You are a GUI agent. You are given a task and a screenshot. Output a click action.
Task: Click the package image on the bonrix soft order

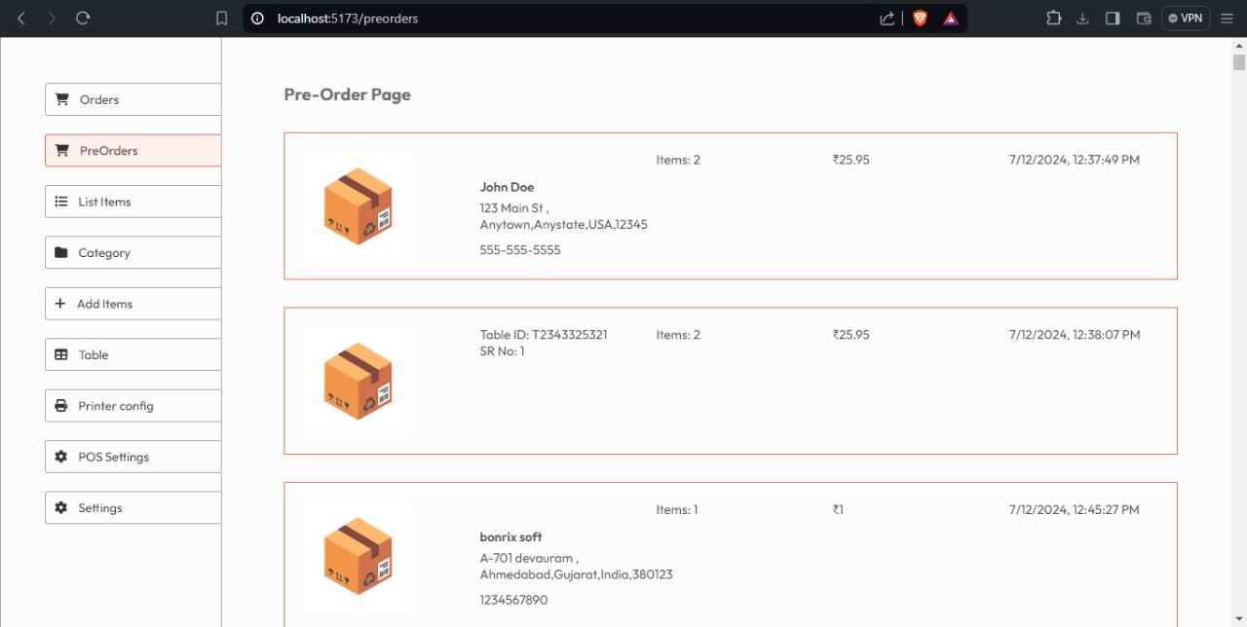(x=358, y=556)
